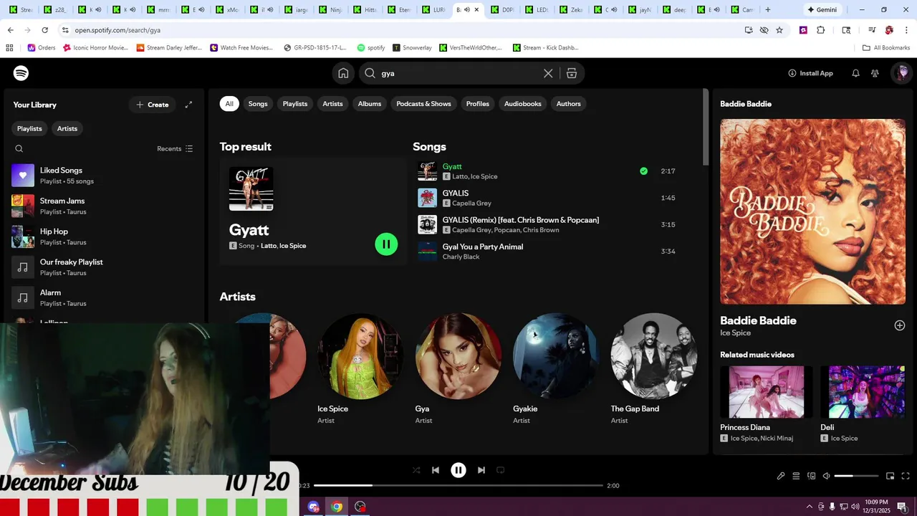The height and width of the screenshot is (516, 917).
Task: Skip to next track
Action: click(481, 470)
